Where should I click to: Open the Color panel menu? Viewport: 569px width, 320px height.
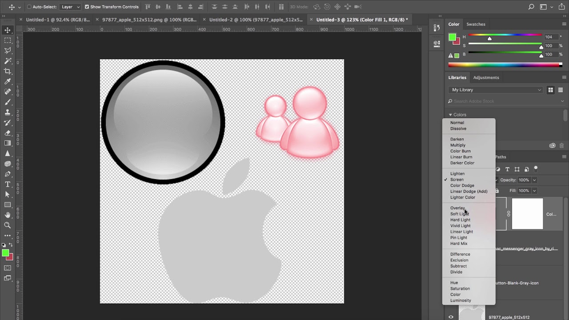[564, 24]
